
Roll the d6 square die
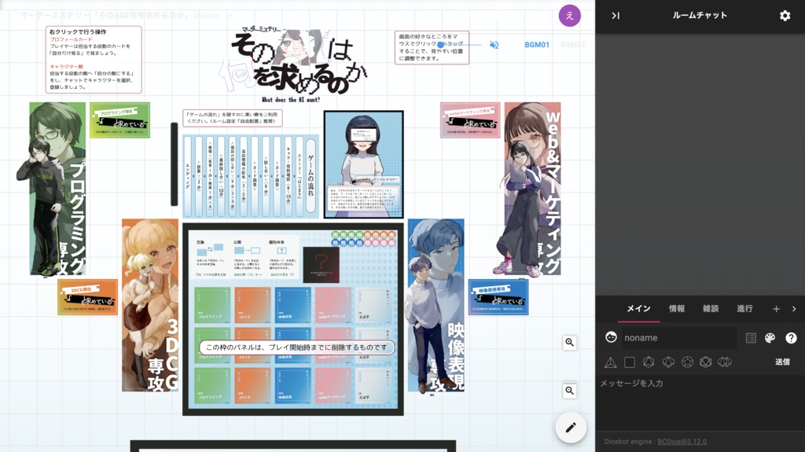point(630,362)
